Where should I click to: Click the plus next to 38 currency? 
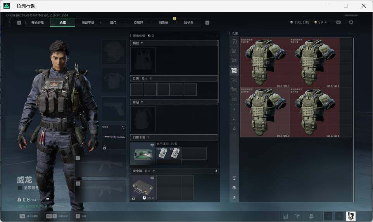point(326,22)
